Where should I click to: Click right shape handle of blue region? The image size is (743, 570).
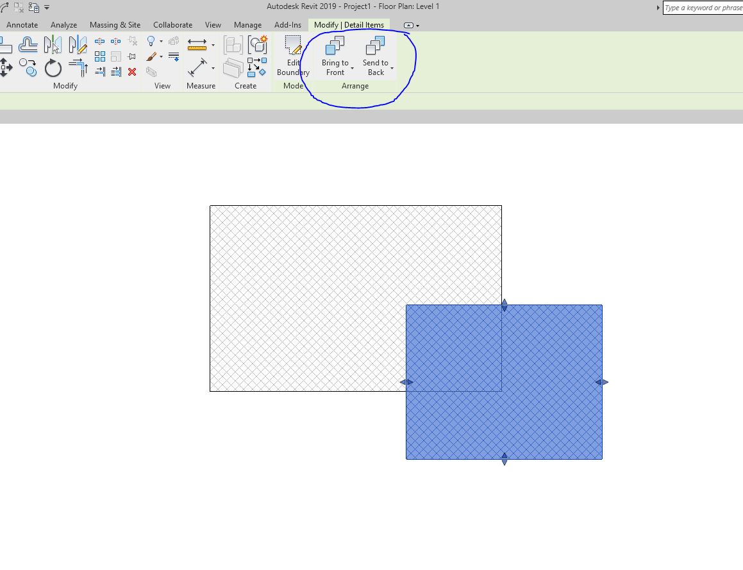coord(602,382)
